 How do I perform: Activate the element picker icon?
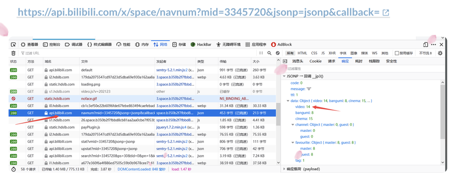coord(13,45)
